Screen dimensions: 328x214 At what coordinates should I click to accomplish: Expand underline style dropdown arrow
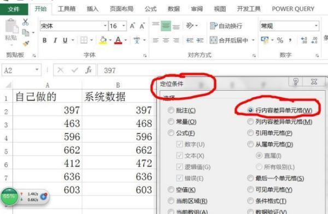coord(73,40)
